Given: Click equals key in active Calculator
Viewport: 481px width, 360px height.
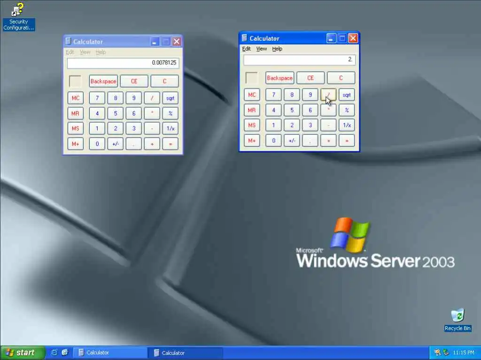Looking at the screenshot, I should (347, 141).
